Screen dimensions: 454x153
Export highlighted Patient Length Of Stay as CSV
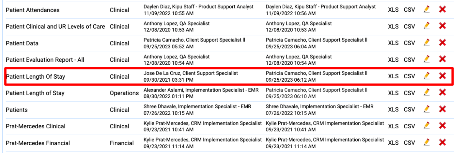pos(409,76)
